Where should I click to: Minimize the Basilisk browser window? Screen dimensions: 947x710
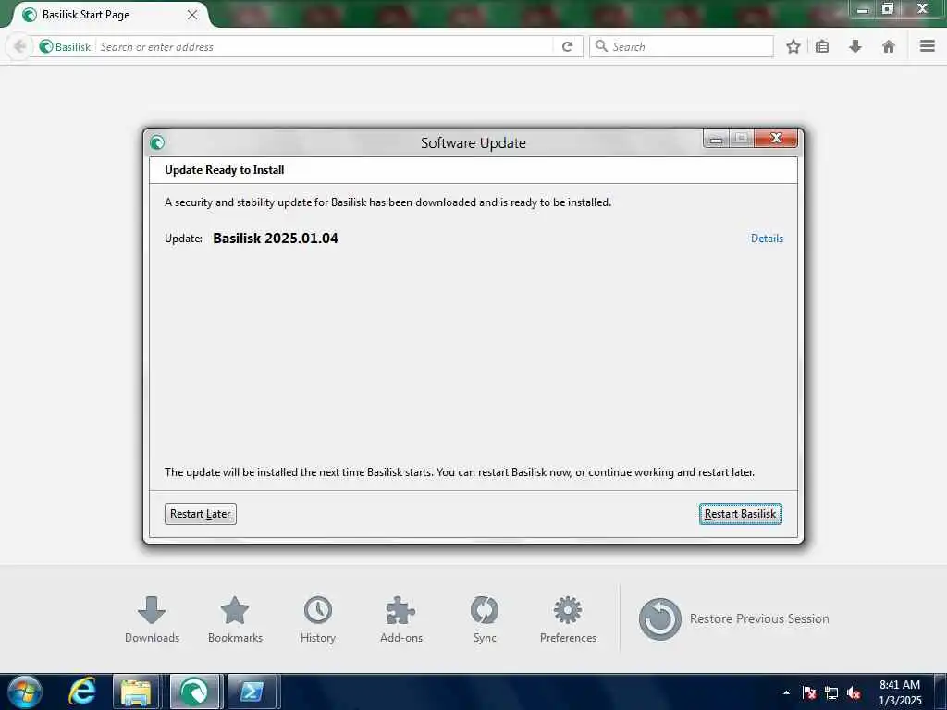(x=863, y=9)
